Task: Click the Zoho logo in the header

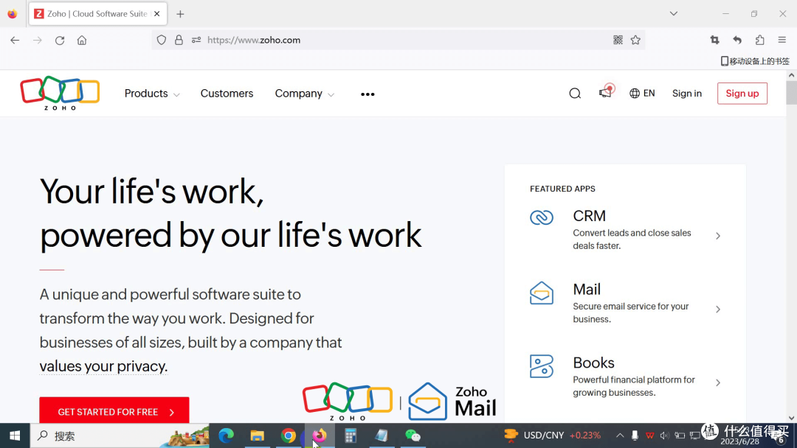Action: [60, 94]
